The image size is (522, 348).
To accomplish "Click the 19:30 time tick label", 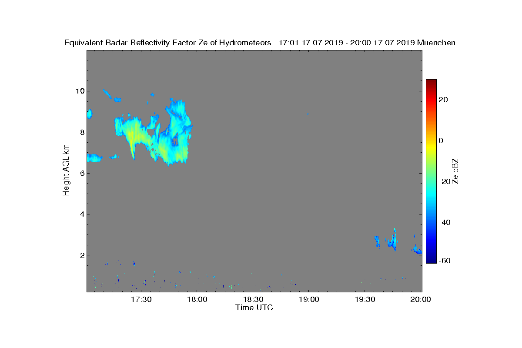I will [365, 299].
